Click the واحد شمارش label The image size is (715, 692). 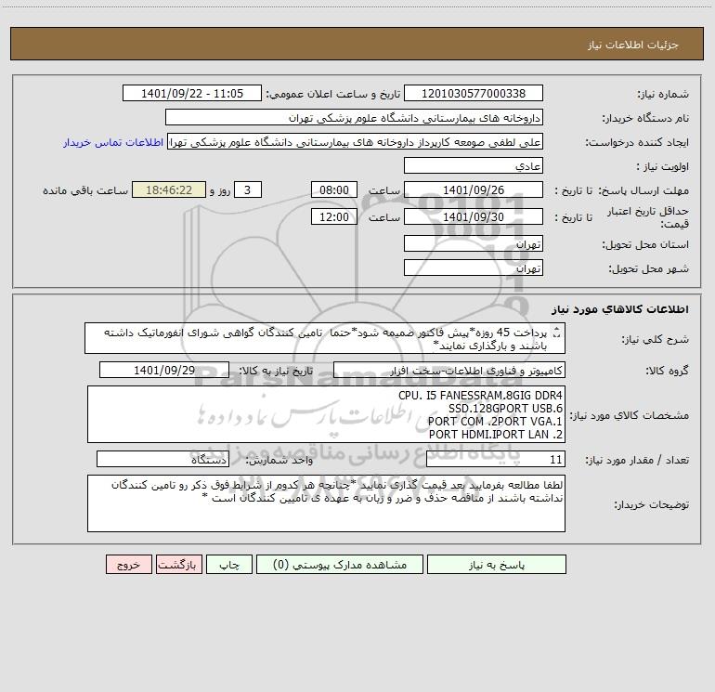pyautogui.click(x=279, y=461)
